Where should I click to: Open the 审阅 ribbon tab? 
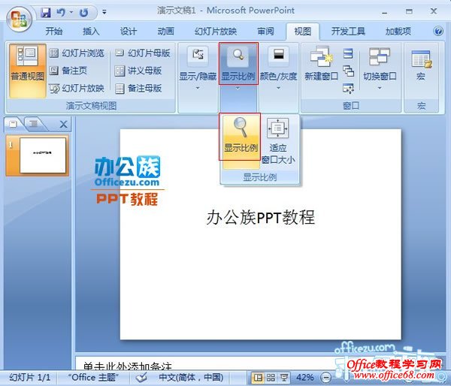tap(265, 31)
